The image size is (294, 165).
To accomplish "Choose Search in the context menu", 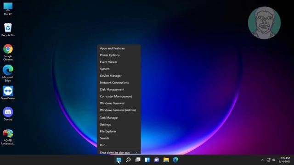I will (x=119, y=138).
